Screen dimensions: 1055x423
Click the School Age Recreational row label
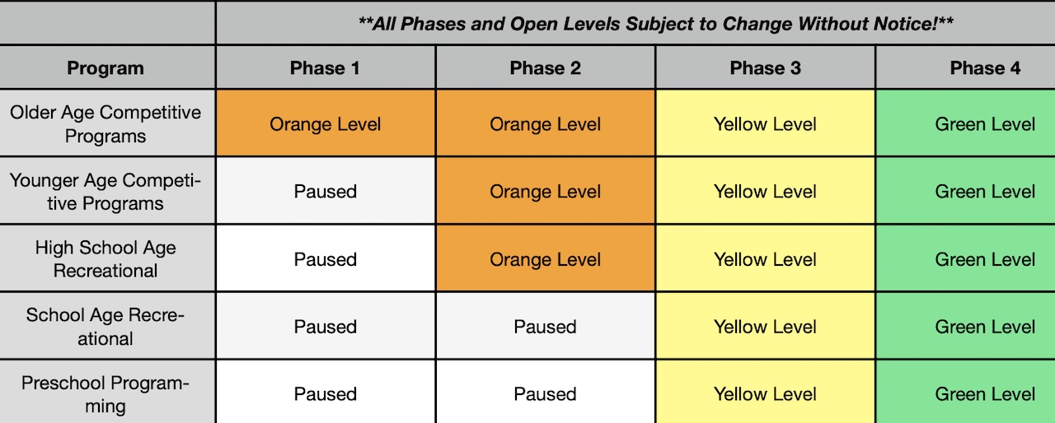105,327
